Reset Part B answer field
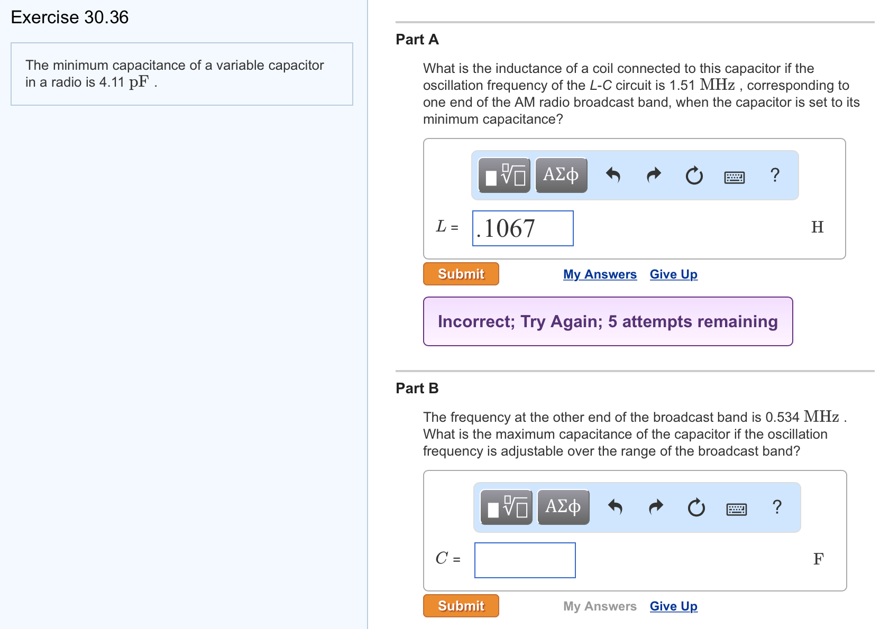This screenshot has width=880, height=629. pos(696,507)
